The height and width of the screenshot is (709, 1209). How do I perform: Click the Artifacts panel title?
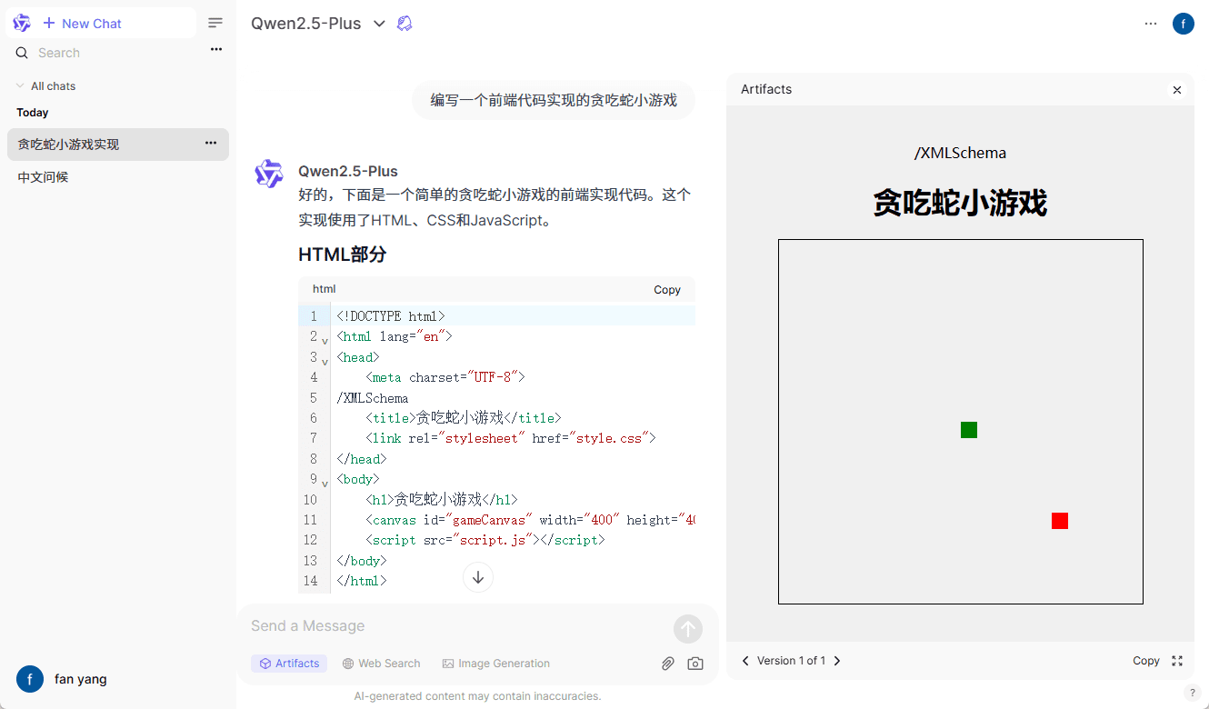pos(766,89)
